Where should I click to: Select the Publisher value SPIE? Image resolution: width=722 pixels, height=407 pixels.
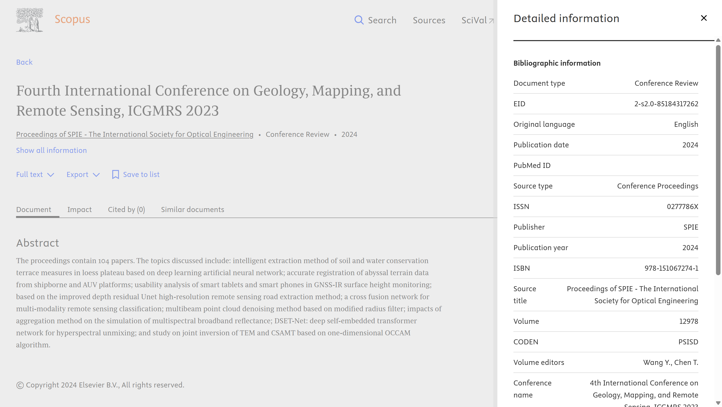point(691,227)
